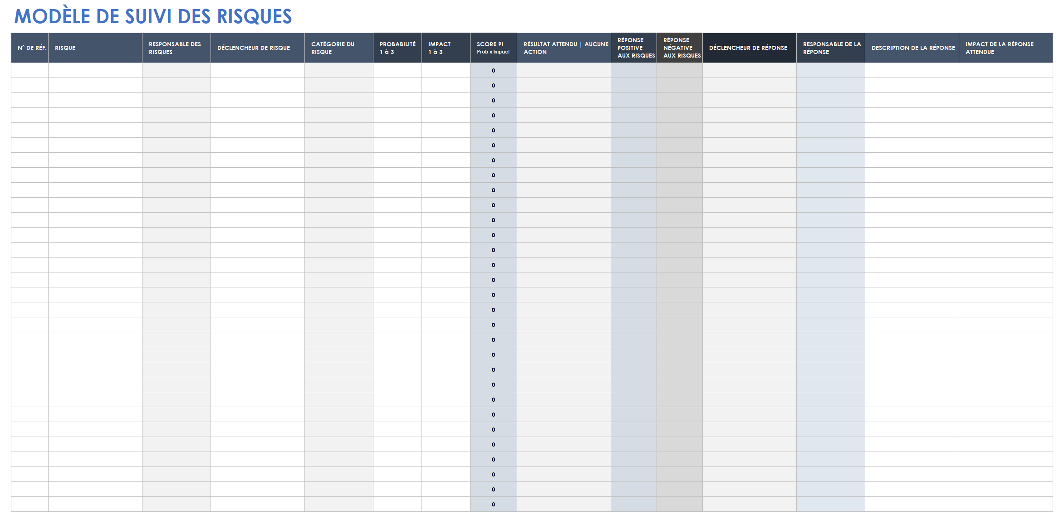The image size is (1064, 520).
Task: Select the "RISQUE" column header
Action: pyautogui.click(x=95, y=48)
